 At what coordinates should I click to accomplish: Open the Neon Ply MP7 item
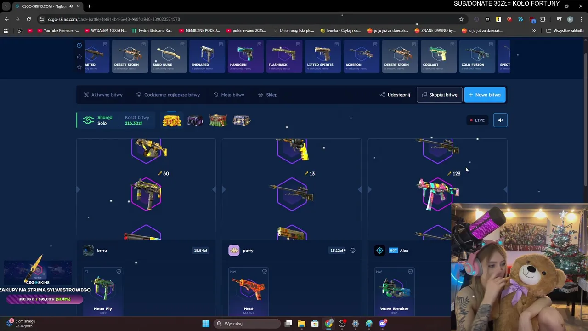click(x=103, y=292)
